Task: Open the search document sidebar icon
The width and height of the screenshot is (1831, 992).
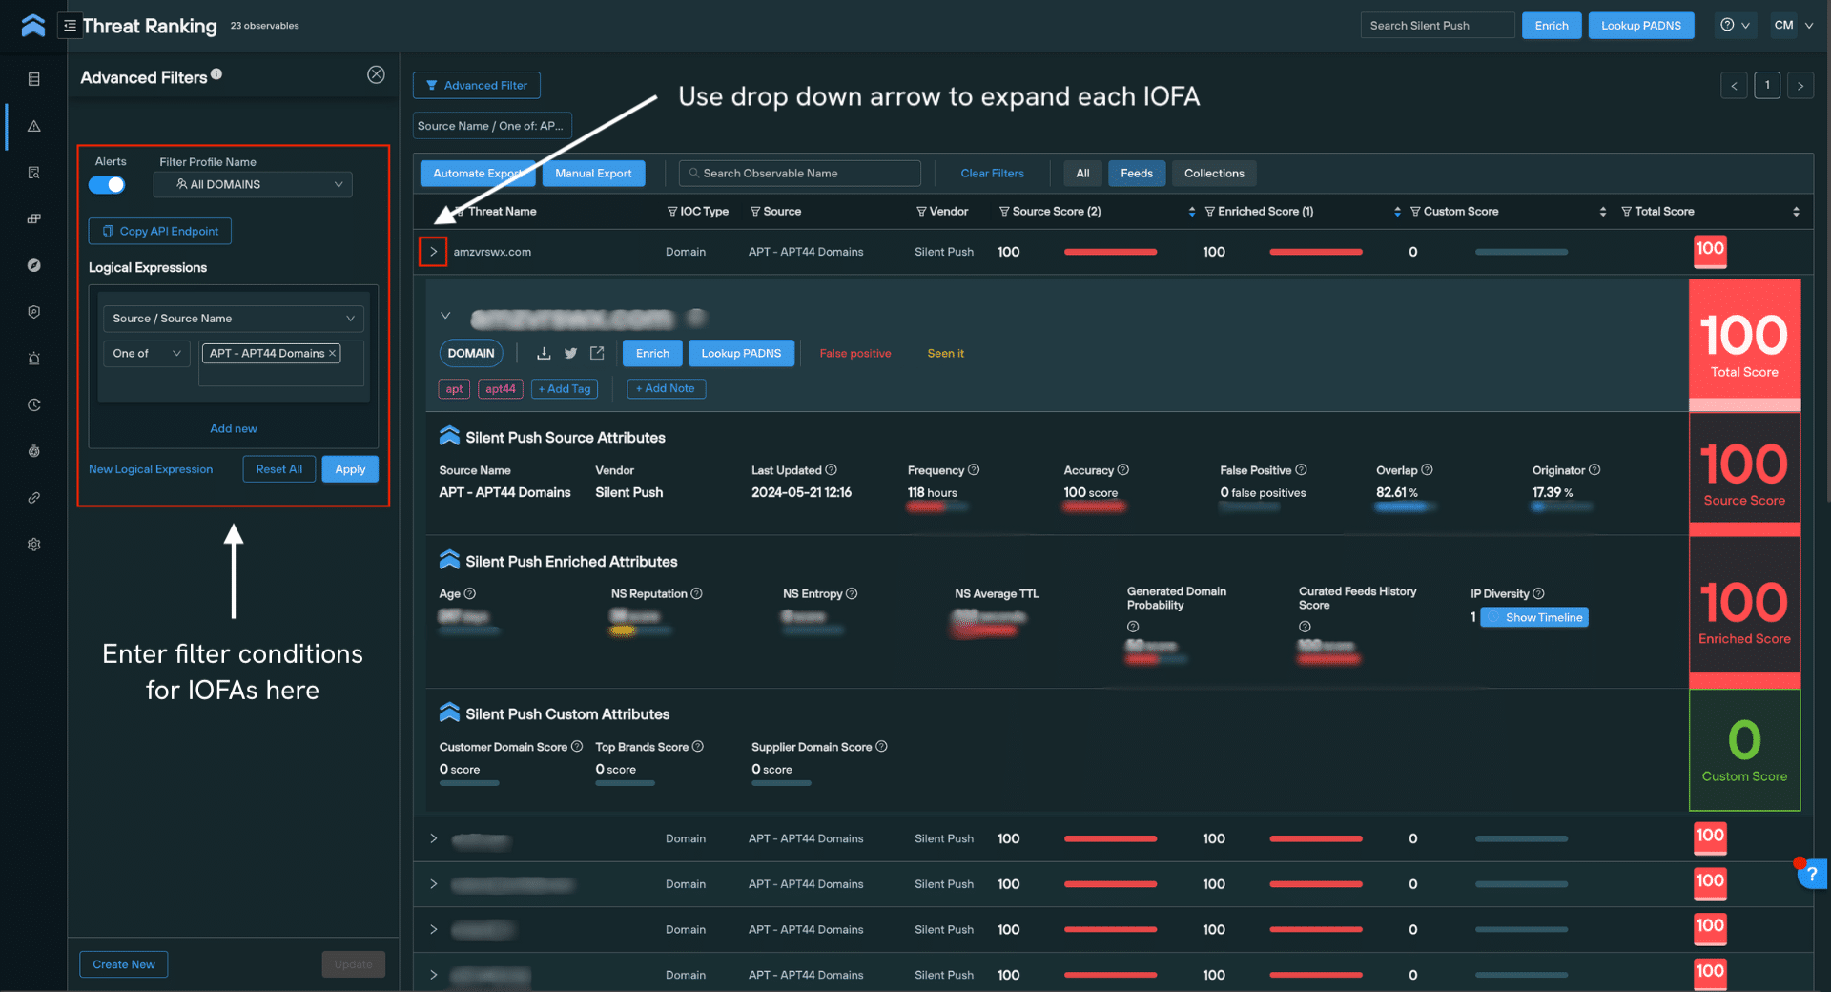Action: (x=34, y=173)
